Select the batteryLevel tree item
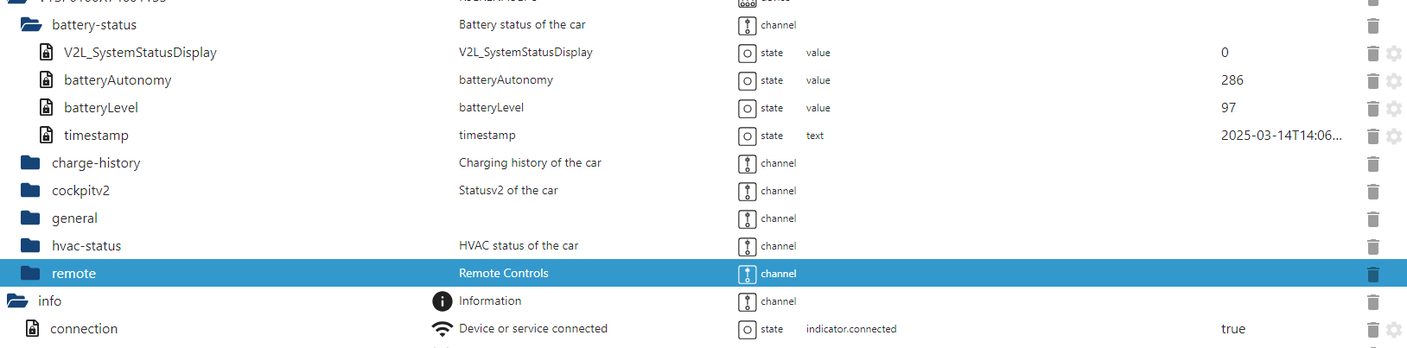Viewport: 1407px width, 348px height. (x=101, y=108)
